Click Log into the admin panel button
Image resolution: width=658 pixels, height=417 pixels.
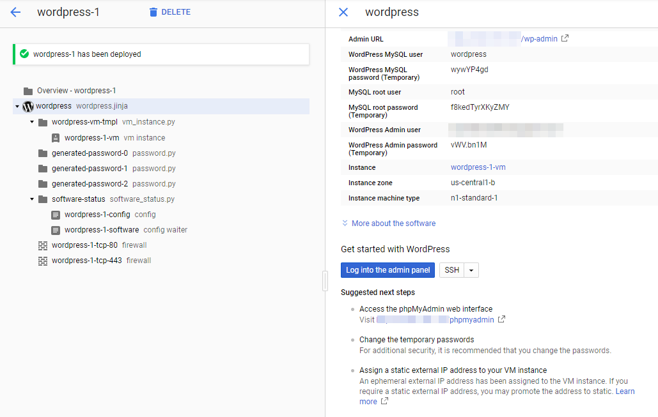pos(388,270)
